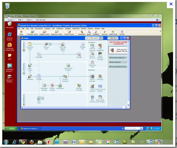Open the Tools menu in Virtual PC

29,20
